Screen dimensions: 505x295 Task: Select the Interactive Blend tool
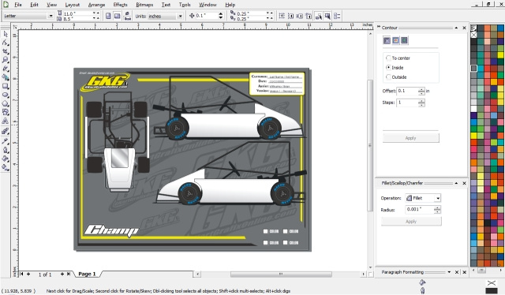pos(6,132)
